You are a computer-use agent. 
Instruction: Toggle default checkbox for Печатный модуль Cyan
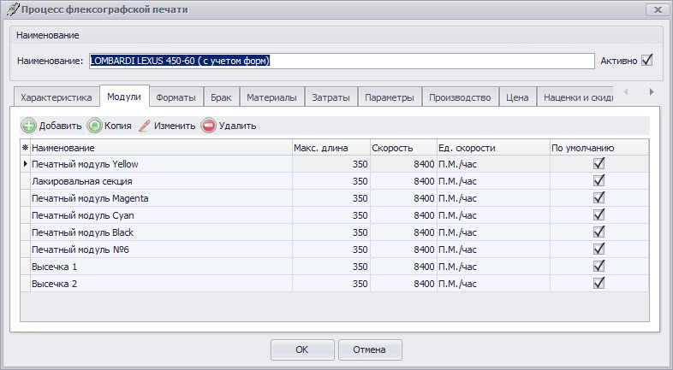pyautogui.click(x=599, y=215)
